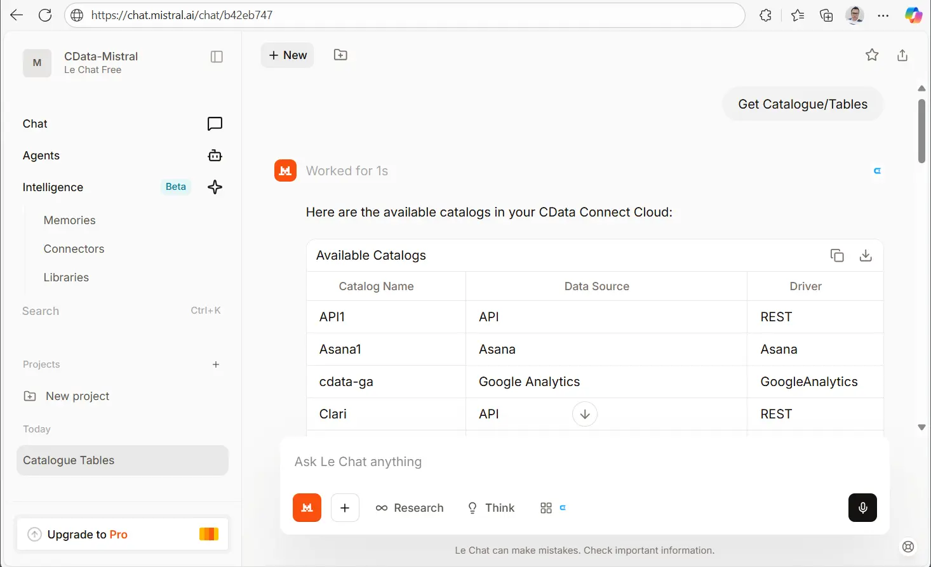Toggle Think mode
931x567 pixels.
click(491, 508)
